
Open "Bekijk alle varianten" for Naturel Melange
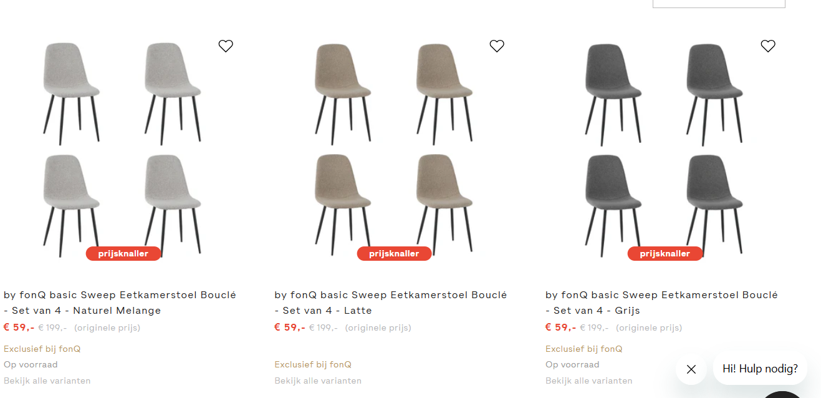(x=47, y=381)
